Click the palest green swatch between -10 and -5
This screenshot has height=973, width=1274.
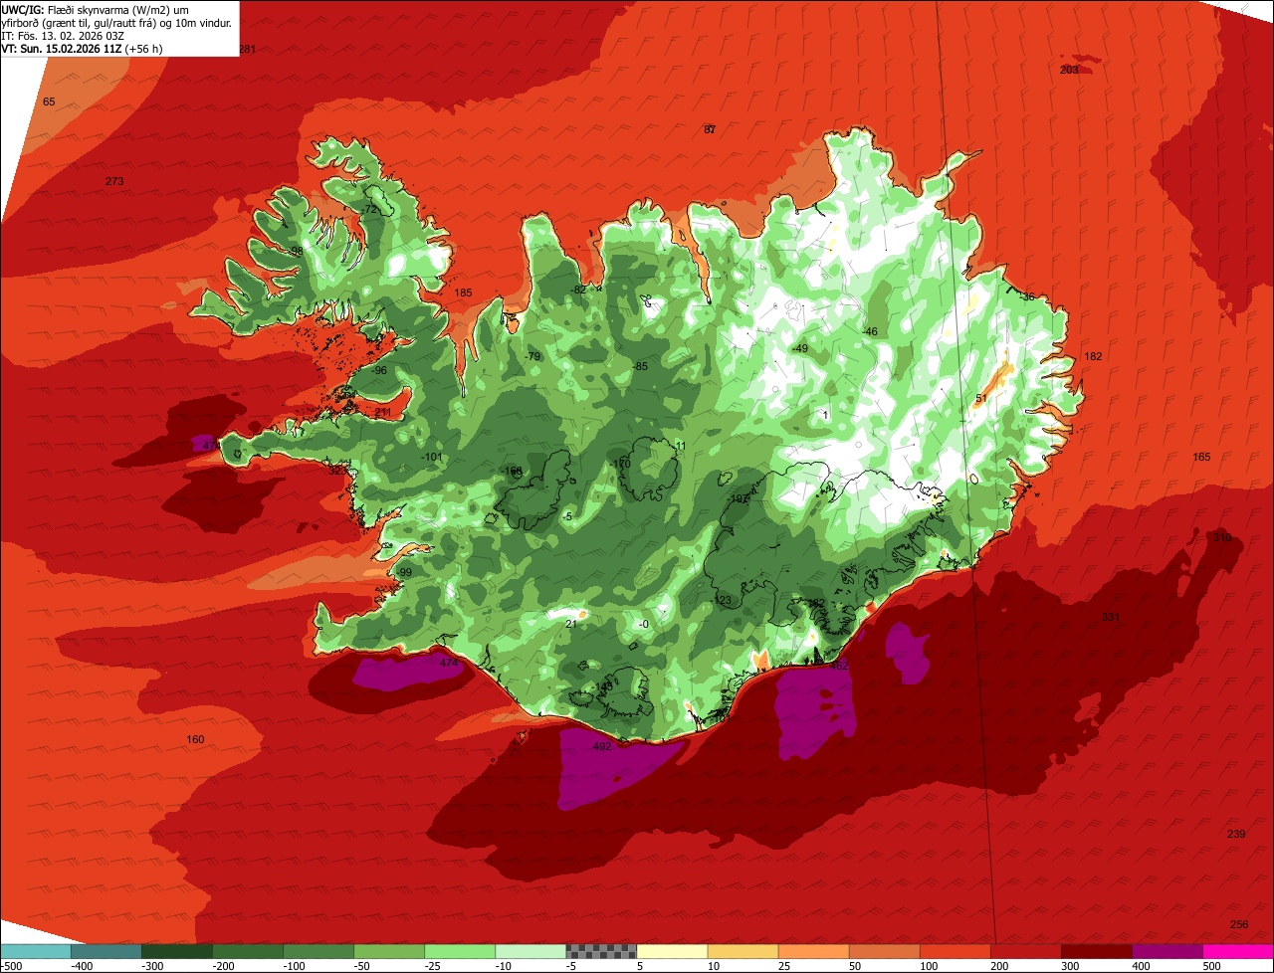coord(531,951)
